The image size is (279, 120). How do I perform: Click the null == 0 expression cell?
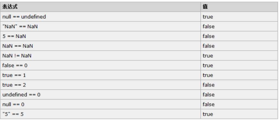pos(100,104)
